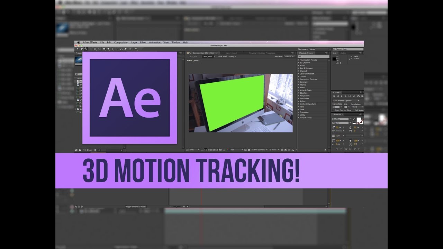This screenshot has width=443, height=249.
Task: Select the Unified Camera tool
Action: tap(95, 49)
